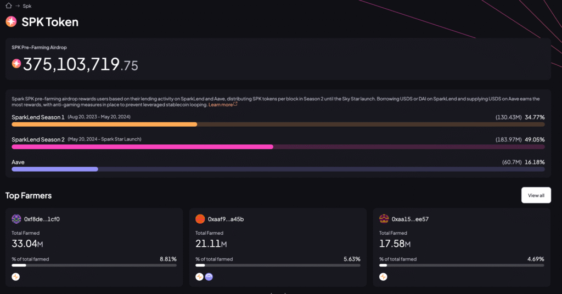The height and width of the screenshot is (294, 562).
Task: Click the SPK icon beside airdrop amount
Action: [x=16, y=64]
